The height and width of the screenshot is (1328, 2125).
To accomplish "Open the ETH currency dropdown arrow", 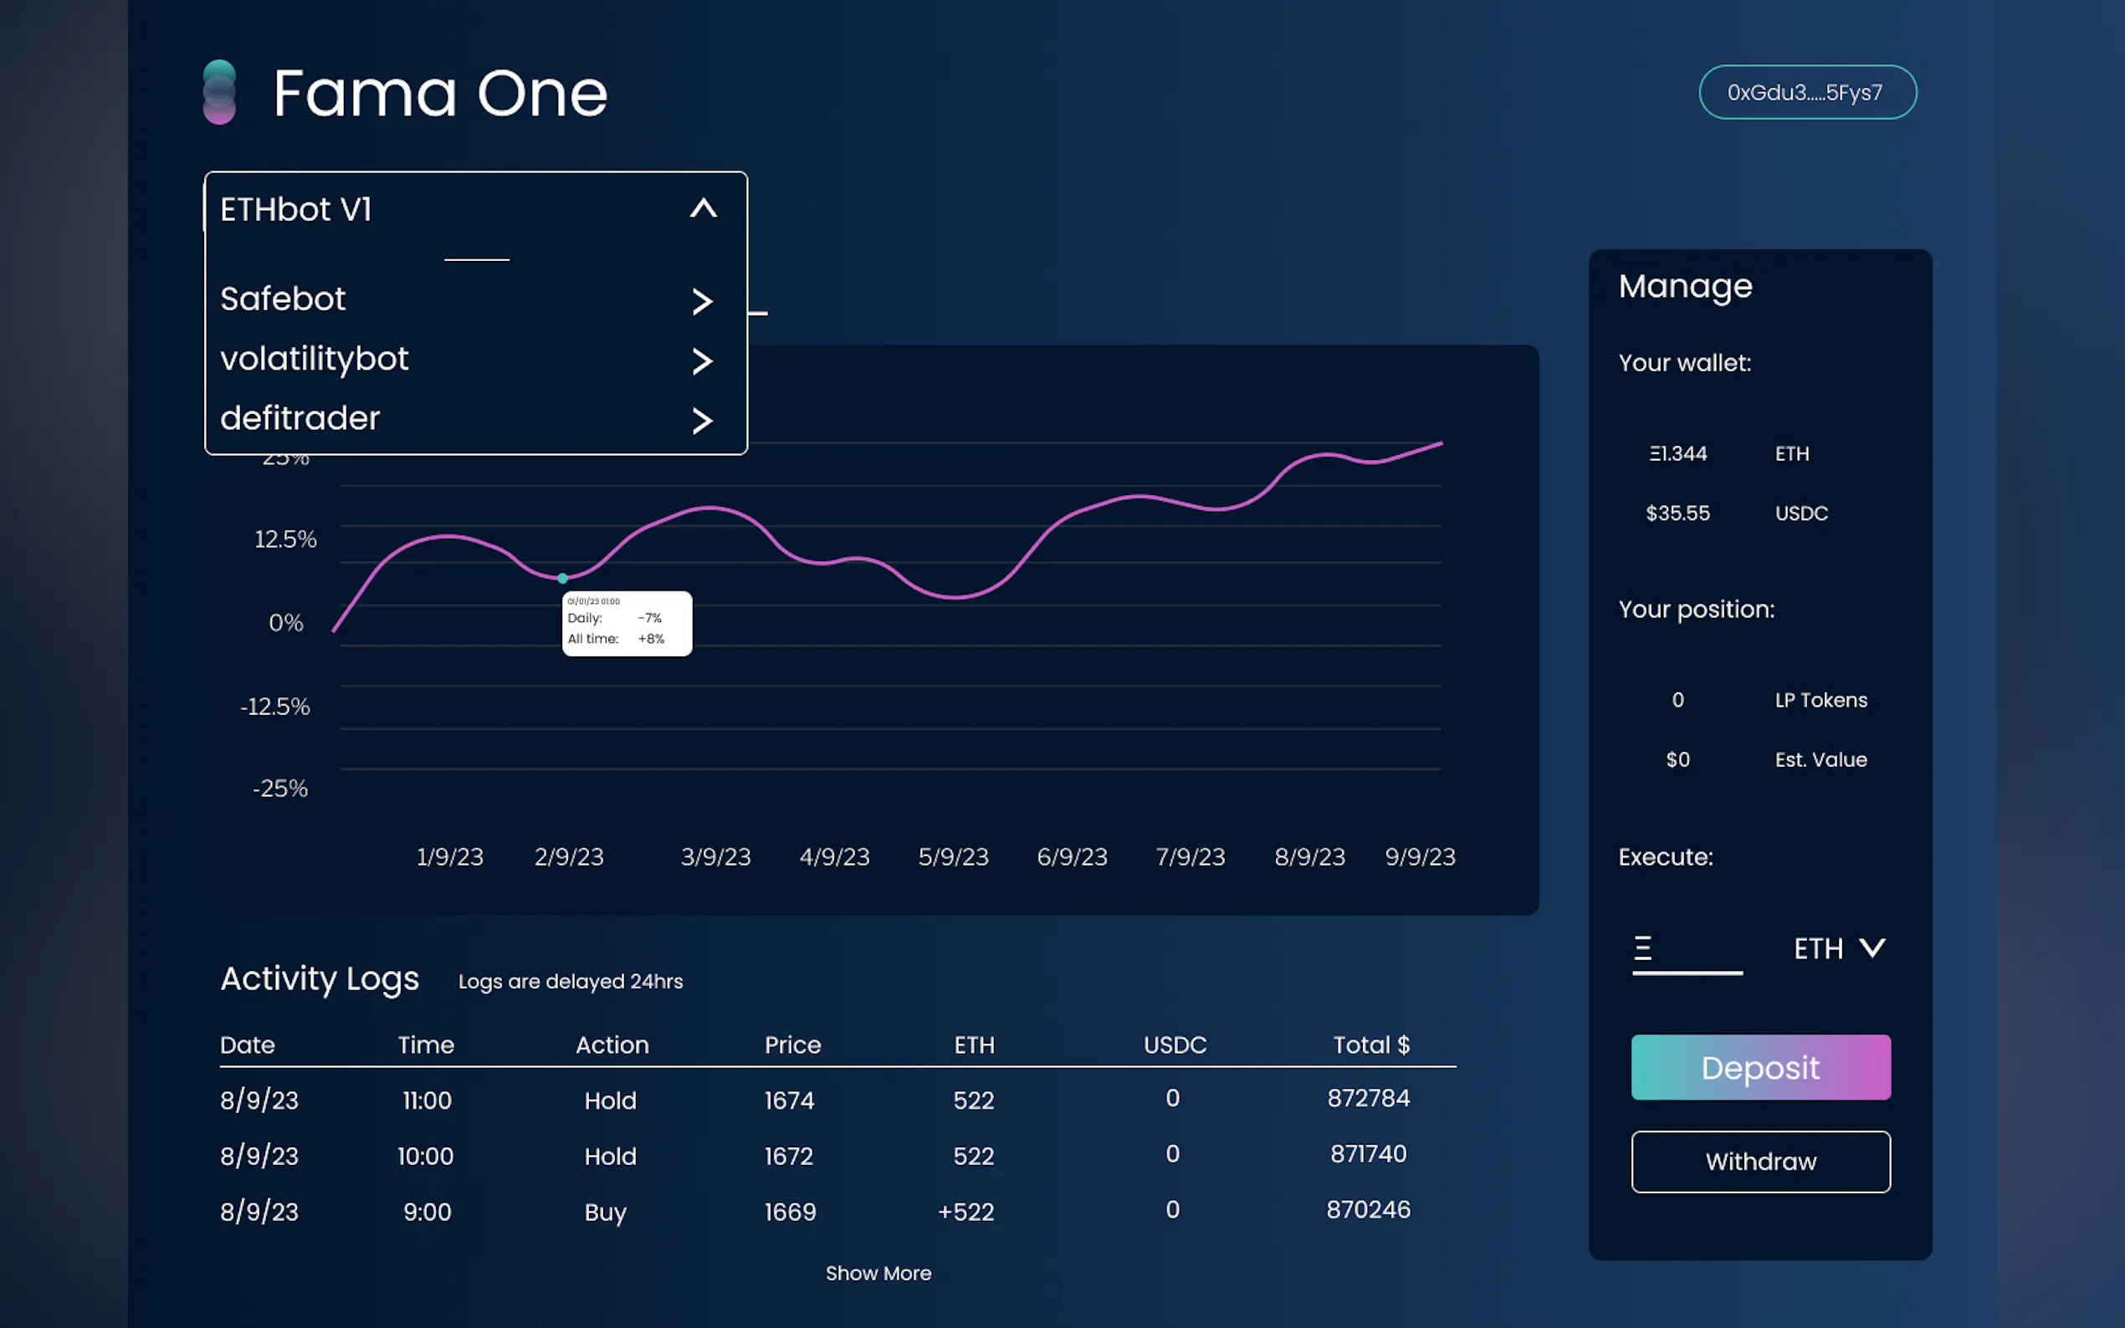I will 1872,947.
